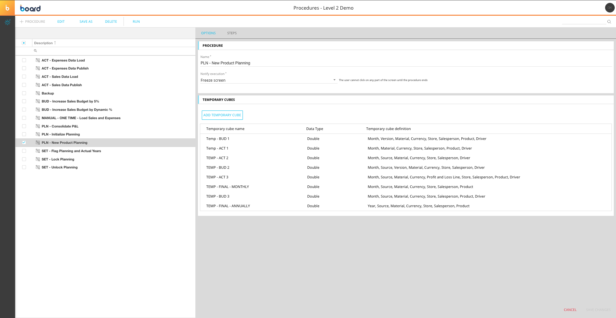The image size is (616, 318).
Task: Click Save As in the toolbar
Action: pyautogui.click(x=86, y=22)
